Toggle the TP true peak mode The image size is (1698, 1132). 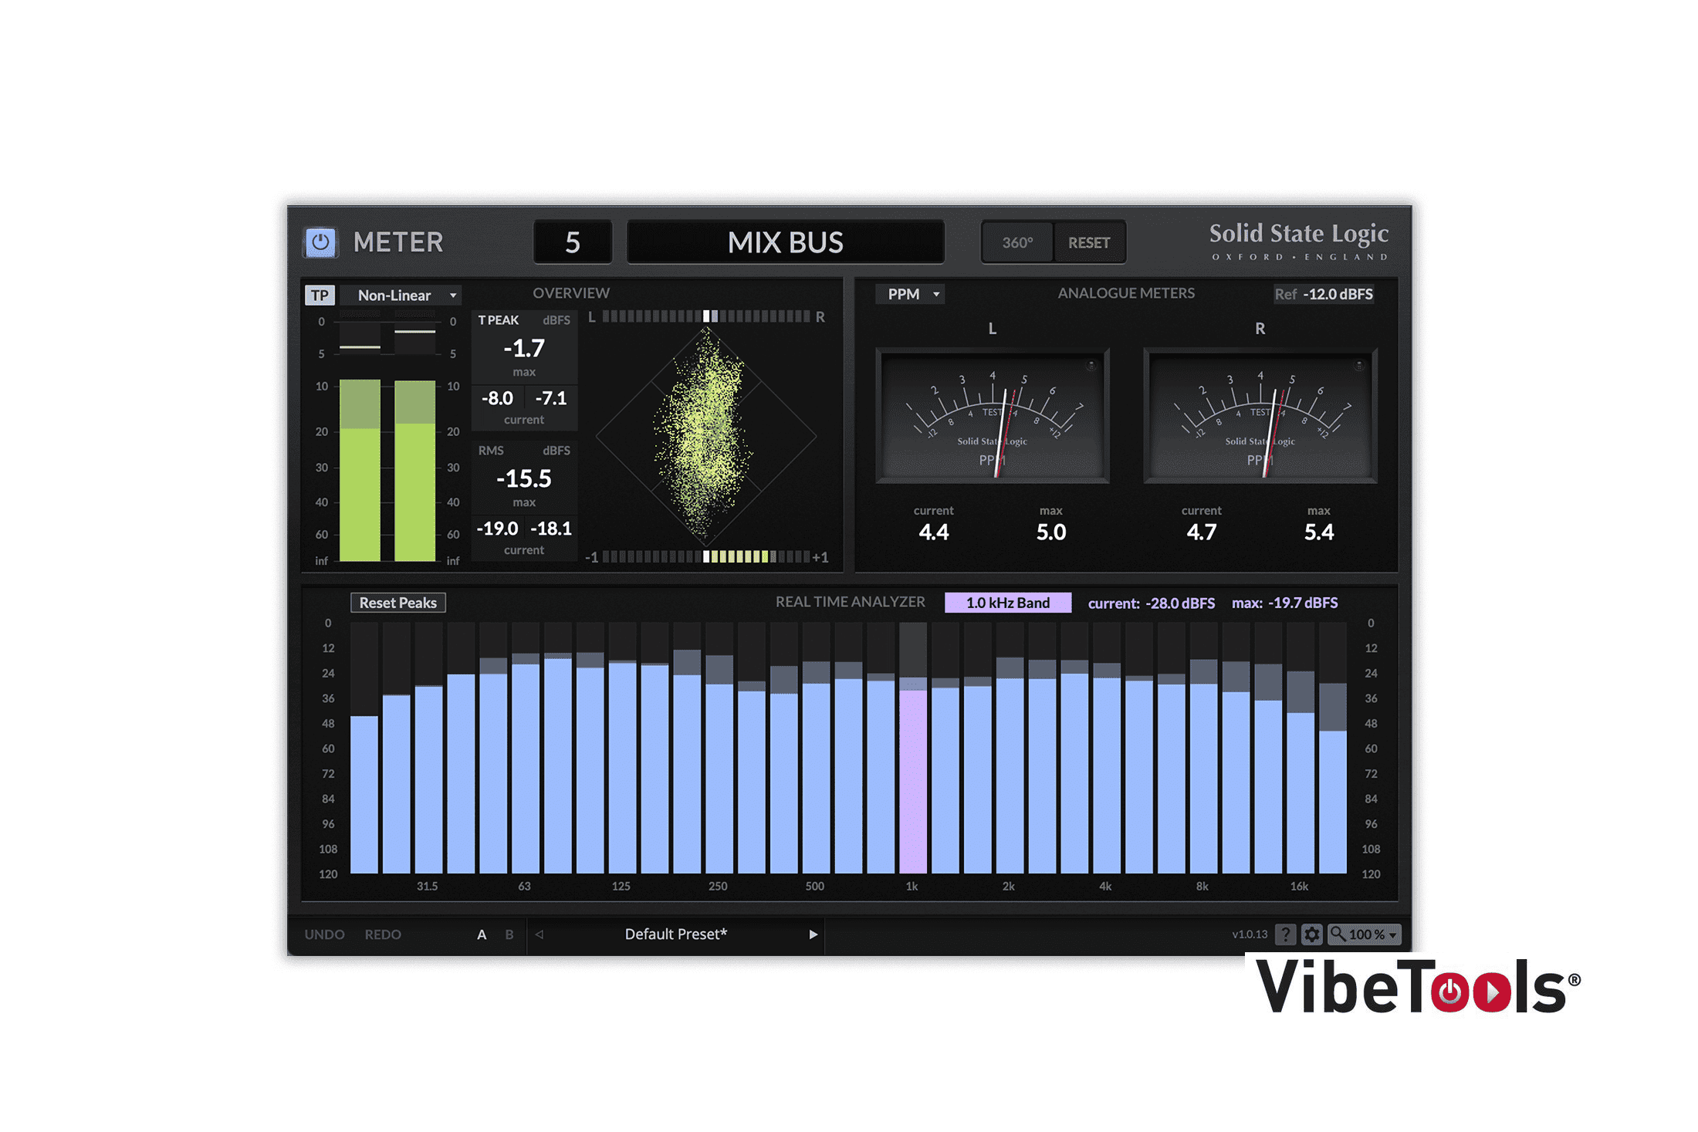click(320, 295)
